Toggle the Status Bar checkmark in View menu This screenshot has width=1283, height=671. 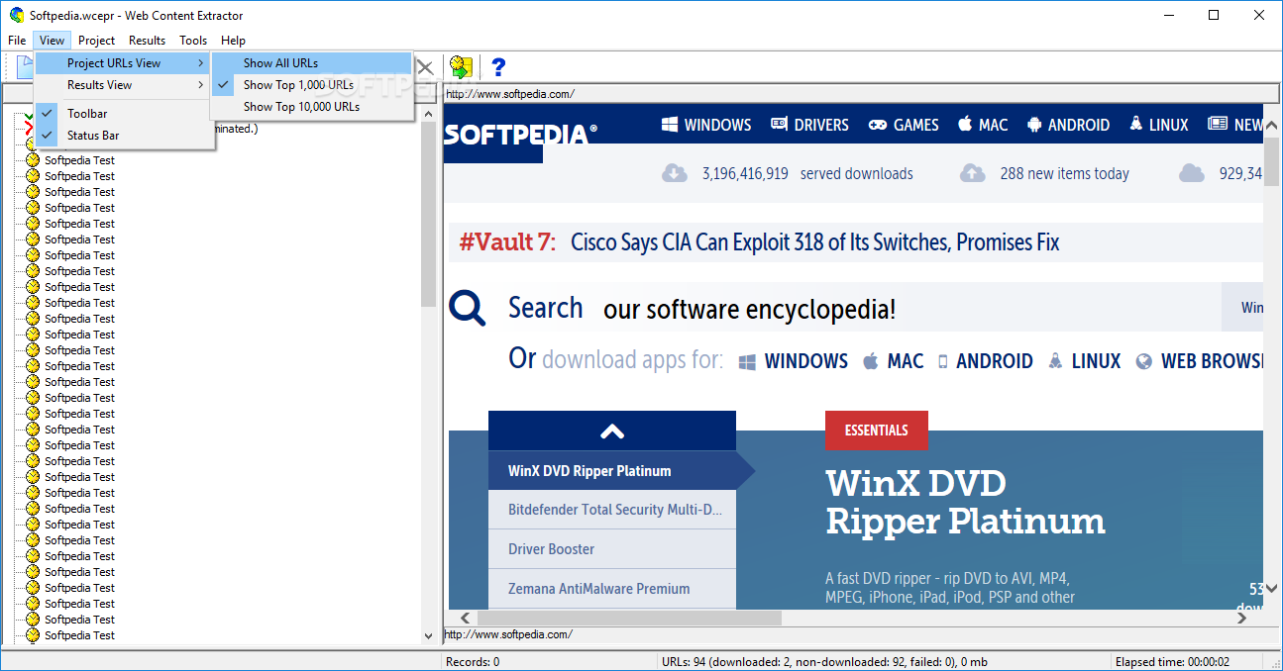pos(49,136)
